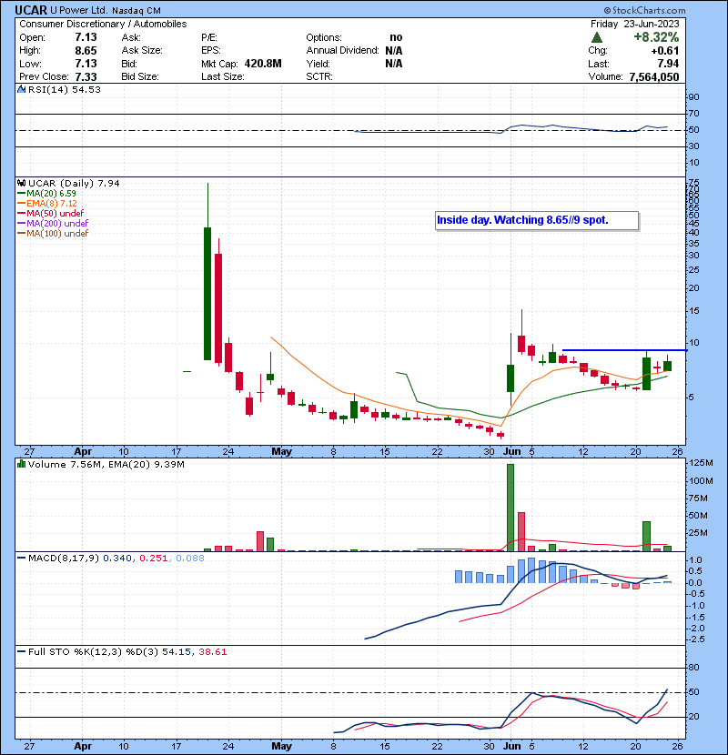Click the 125M volume scale label
Viewport: 728px width, 755px height.
pos(701,463)
